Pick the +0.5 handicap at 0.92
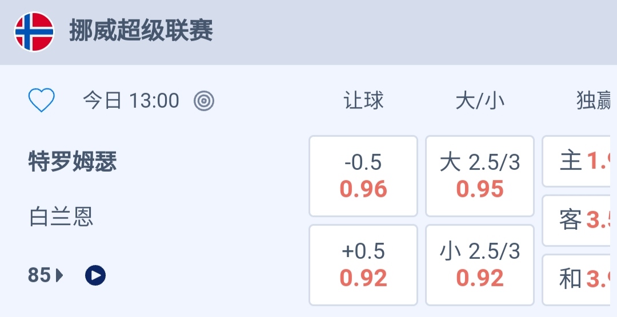 click(363, 265)
